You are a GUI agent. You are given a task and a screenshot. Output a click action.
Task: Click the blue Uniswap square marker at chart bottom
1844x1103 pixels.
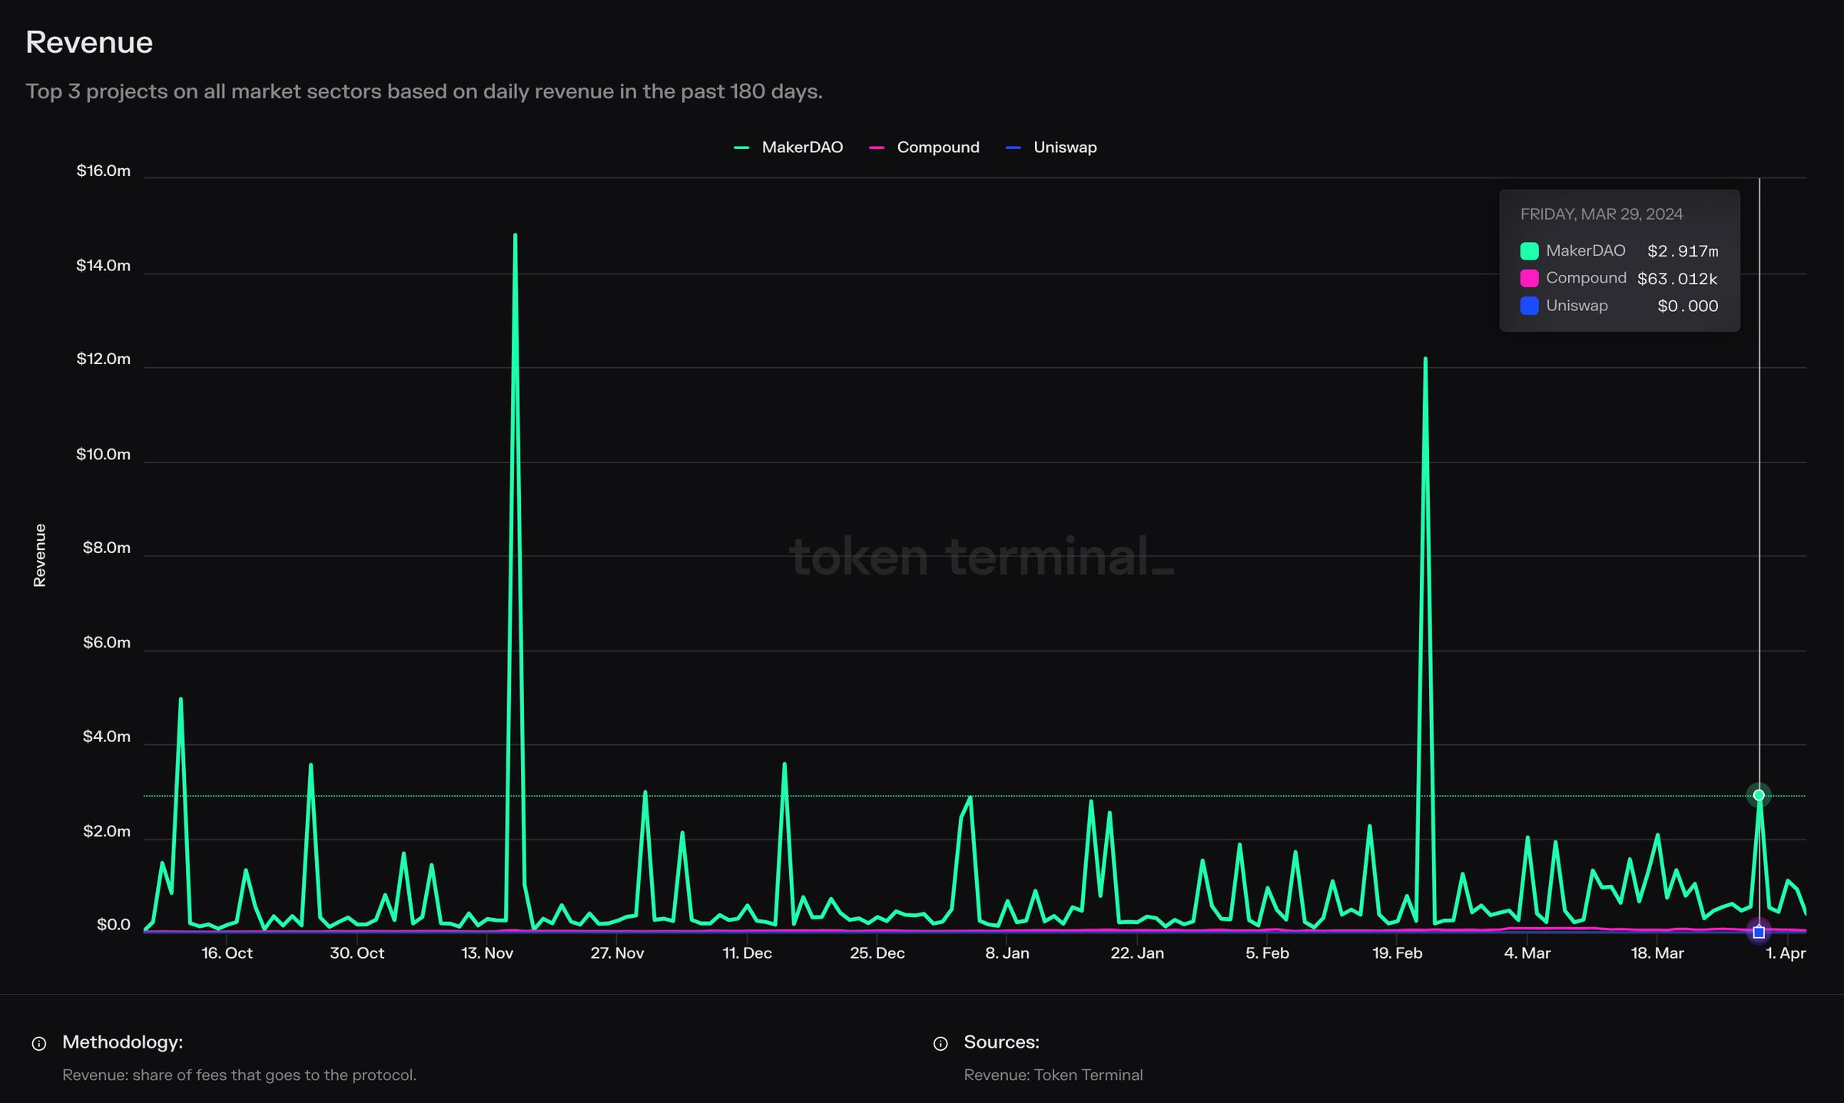coord(1759,932)
